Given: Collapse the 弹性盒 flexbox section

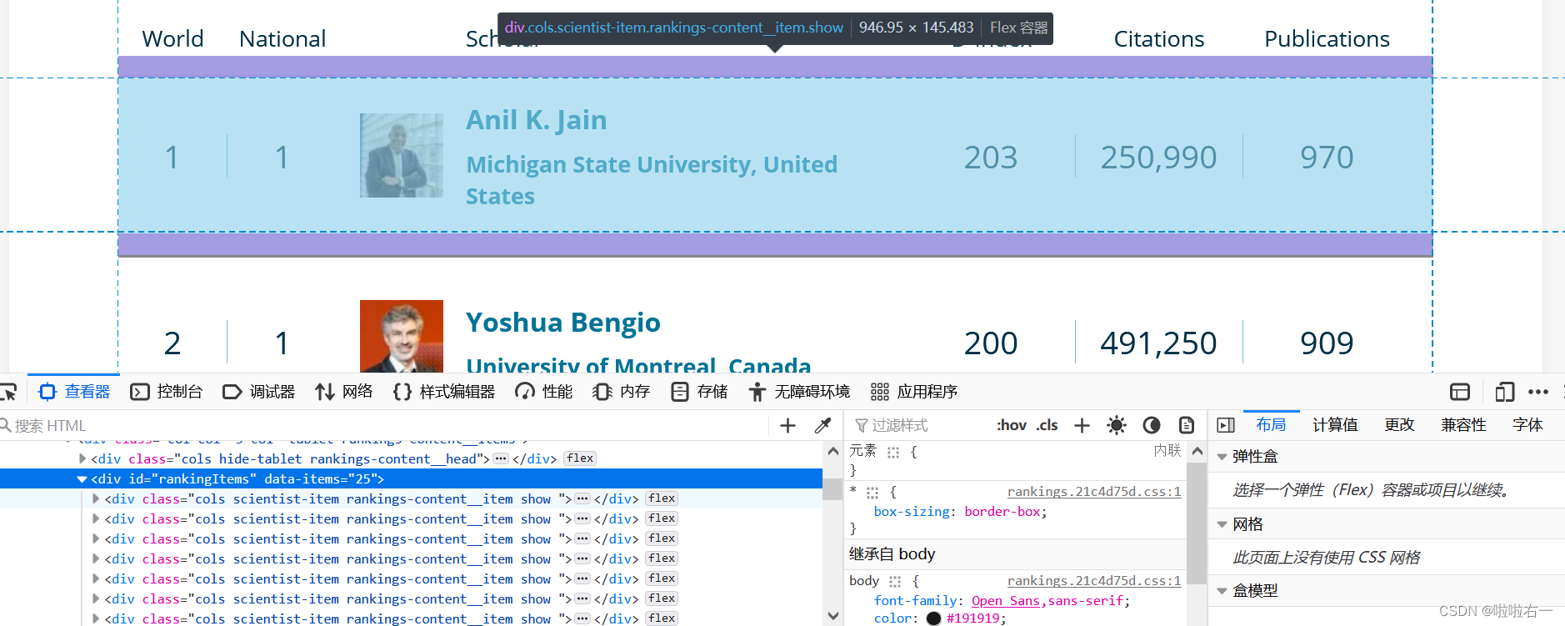Looking at the screenshot, I should click(1222, 457).
